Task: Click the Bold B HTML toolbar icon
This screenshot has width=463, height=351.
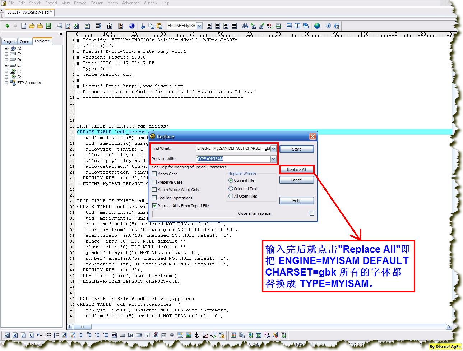Action: point(15,336)
